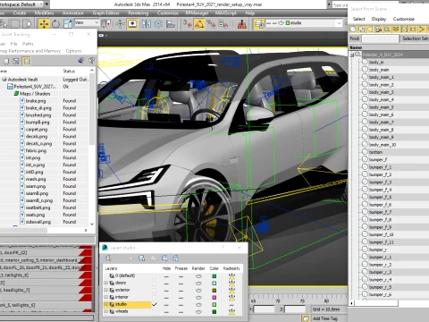Viewport: 429px width, 322px height.
Task: Toggle Display Geometry filter in Select From Scene
Action: [353, 30]
